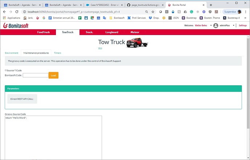Switch to the Case N°00022452 browser tab

pos(104,5)
